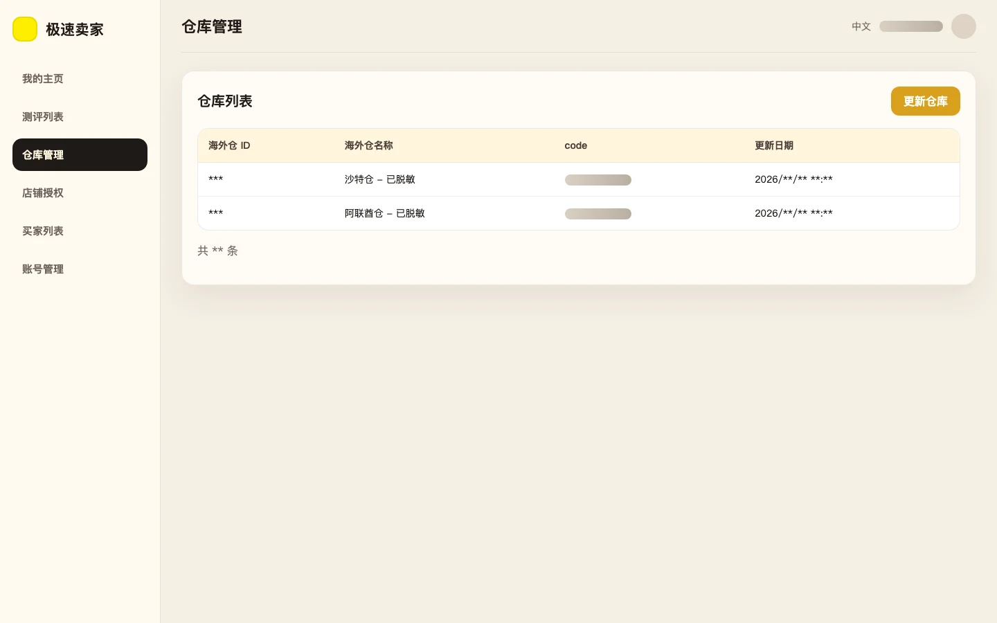Click the 更新仓库 button
The width and height of the screenshot is (997, 623).
coord(925,101)
